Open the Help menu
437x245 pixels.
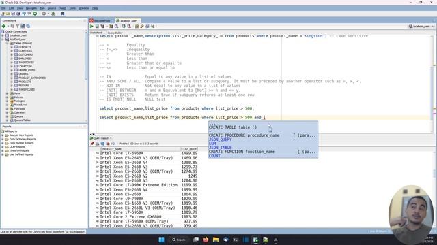[x=95, y=8]
